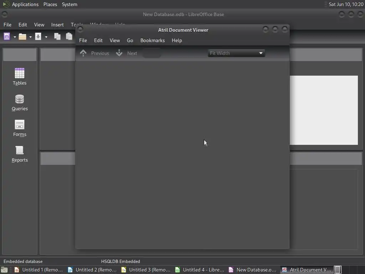Expand the New Database dropdown arrow

pos(15,37)
